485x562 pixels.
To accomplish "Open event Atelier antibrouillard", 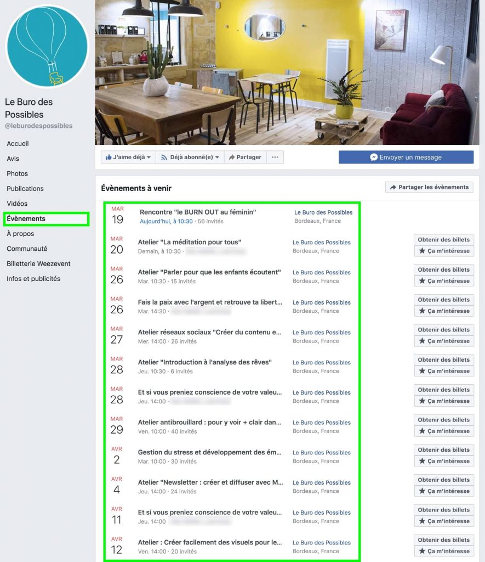I will tap(209, 422).
